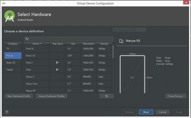Click the refresh device list icon button
This screenshot has width=191, height=118.
click(x=107, y=96)
